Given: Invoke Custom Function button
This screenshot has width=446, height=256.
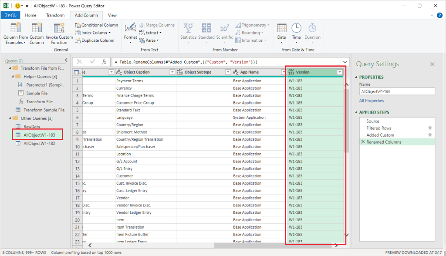Looking at the screenshot, I should click(59, 34).
